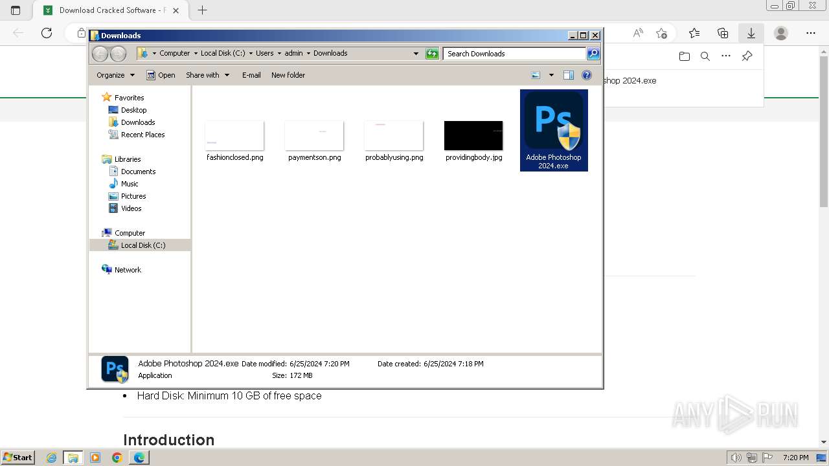Click Microsoft Edge taskbar icon
The width and height of the screenshot is (829, 466).
click(x=139, y=458)
